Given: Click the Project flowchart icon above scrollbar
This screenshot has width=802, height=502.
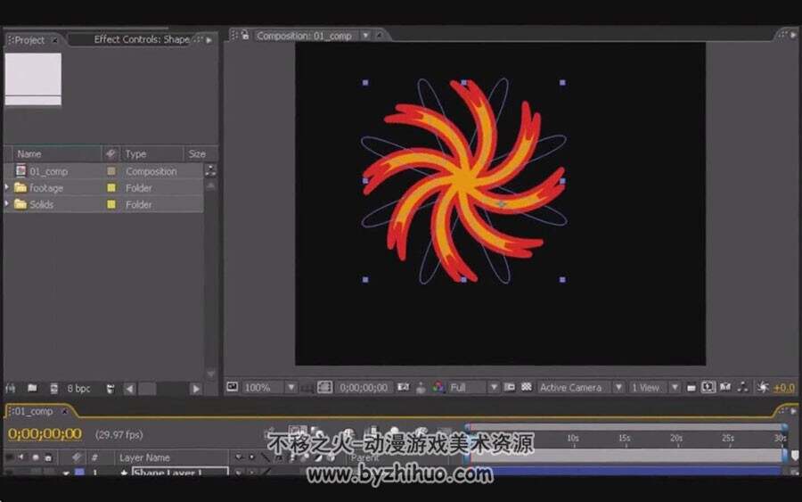Looking at the screenshot, I should [x=210, y=170].
